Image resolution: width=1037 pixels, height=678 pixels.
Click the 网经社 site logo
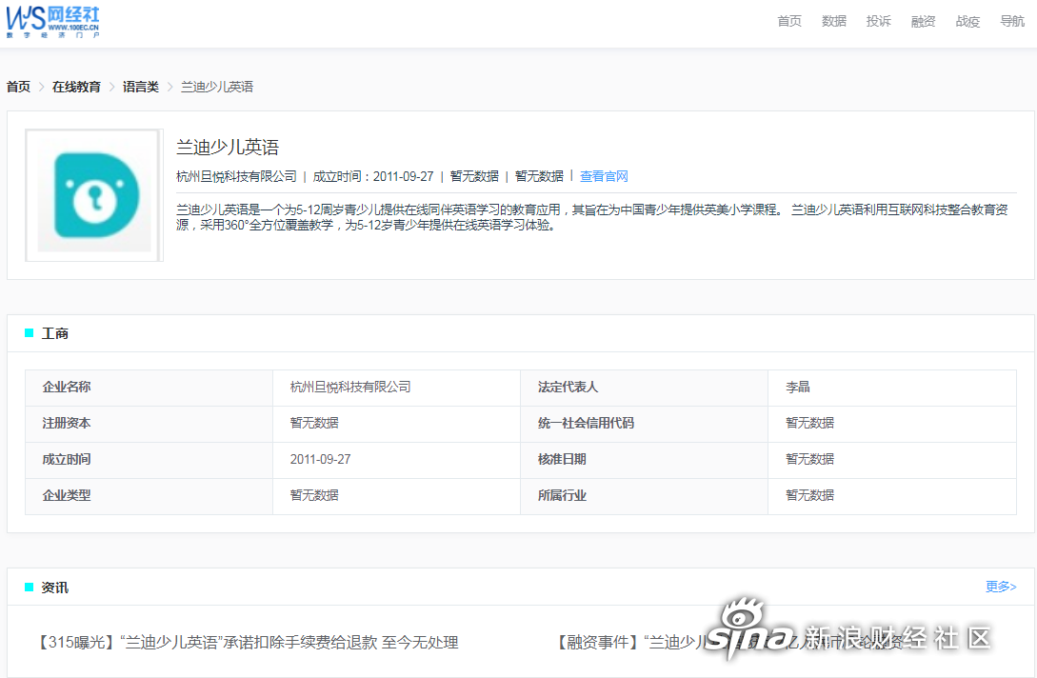53,22
